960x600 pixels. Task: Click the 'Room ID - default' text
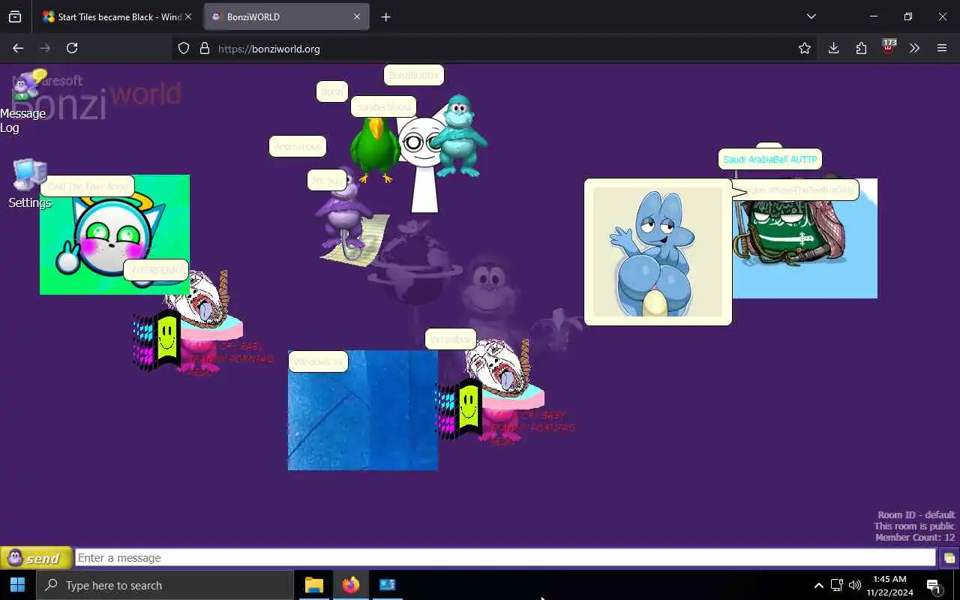916,514
